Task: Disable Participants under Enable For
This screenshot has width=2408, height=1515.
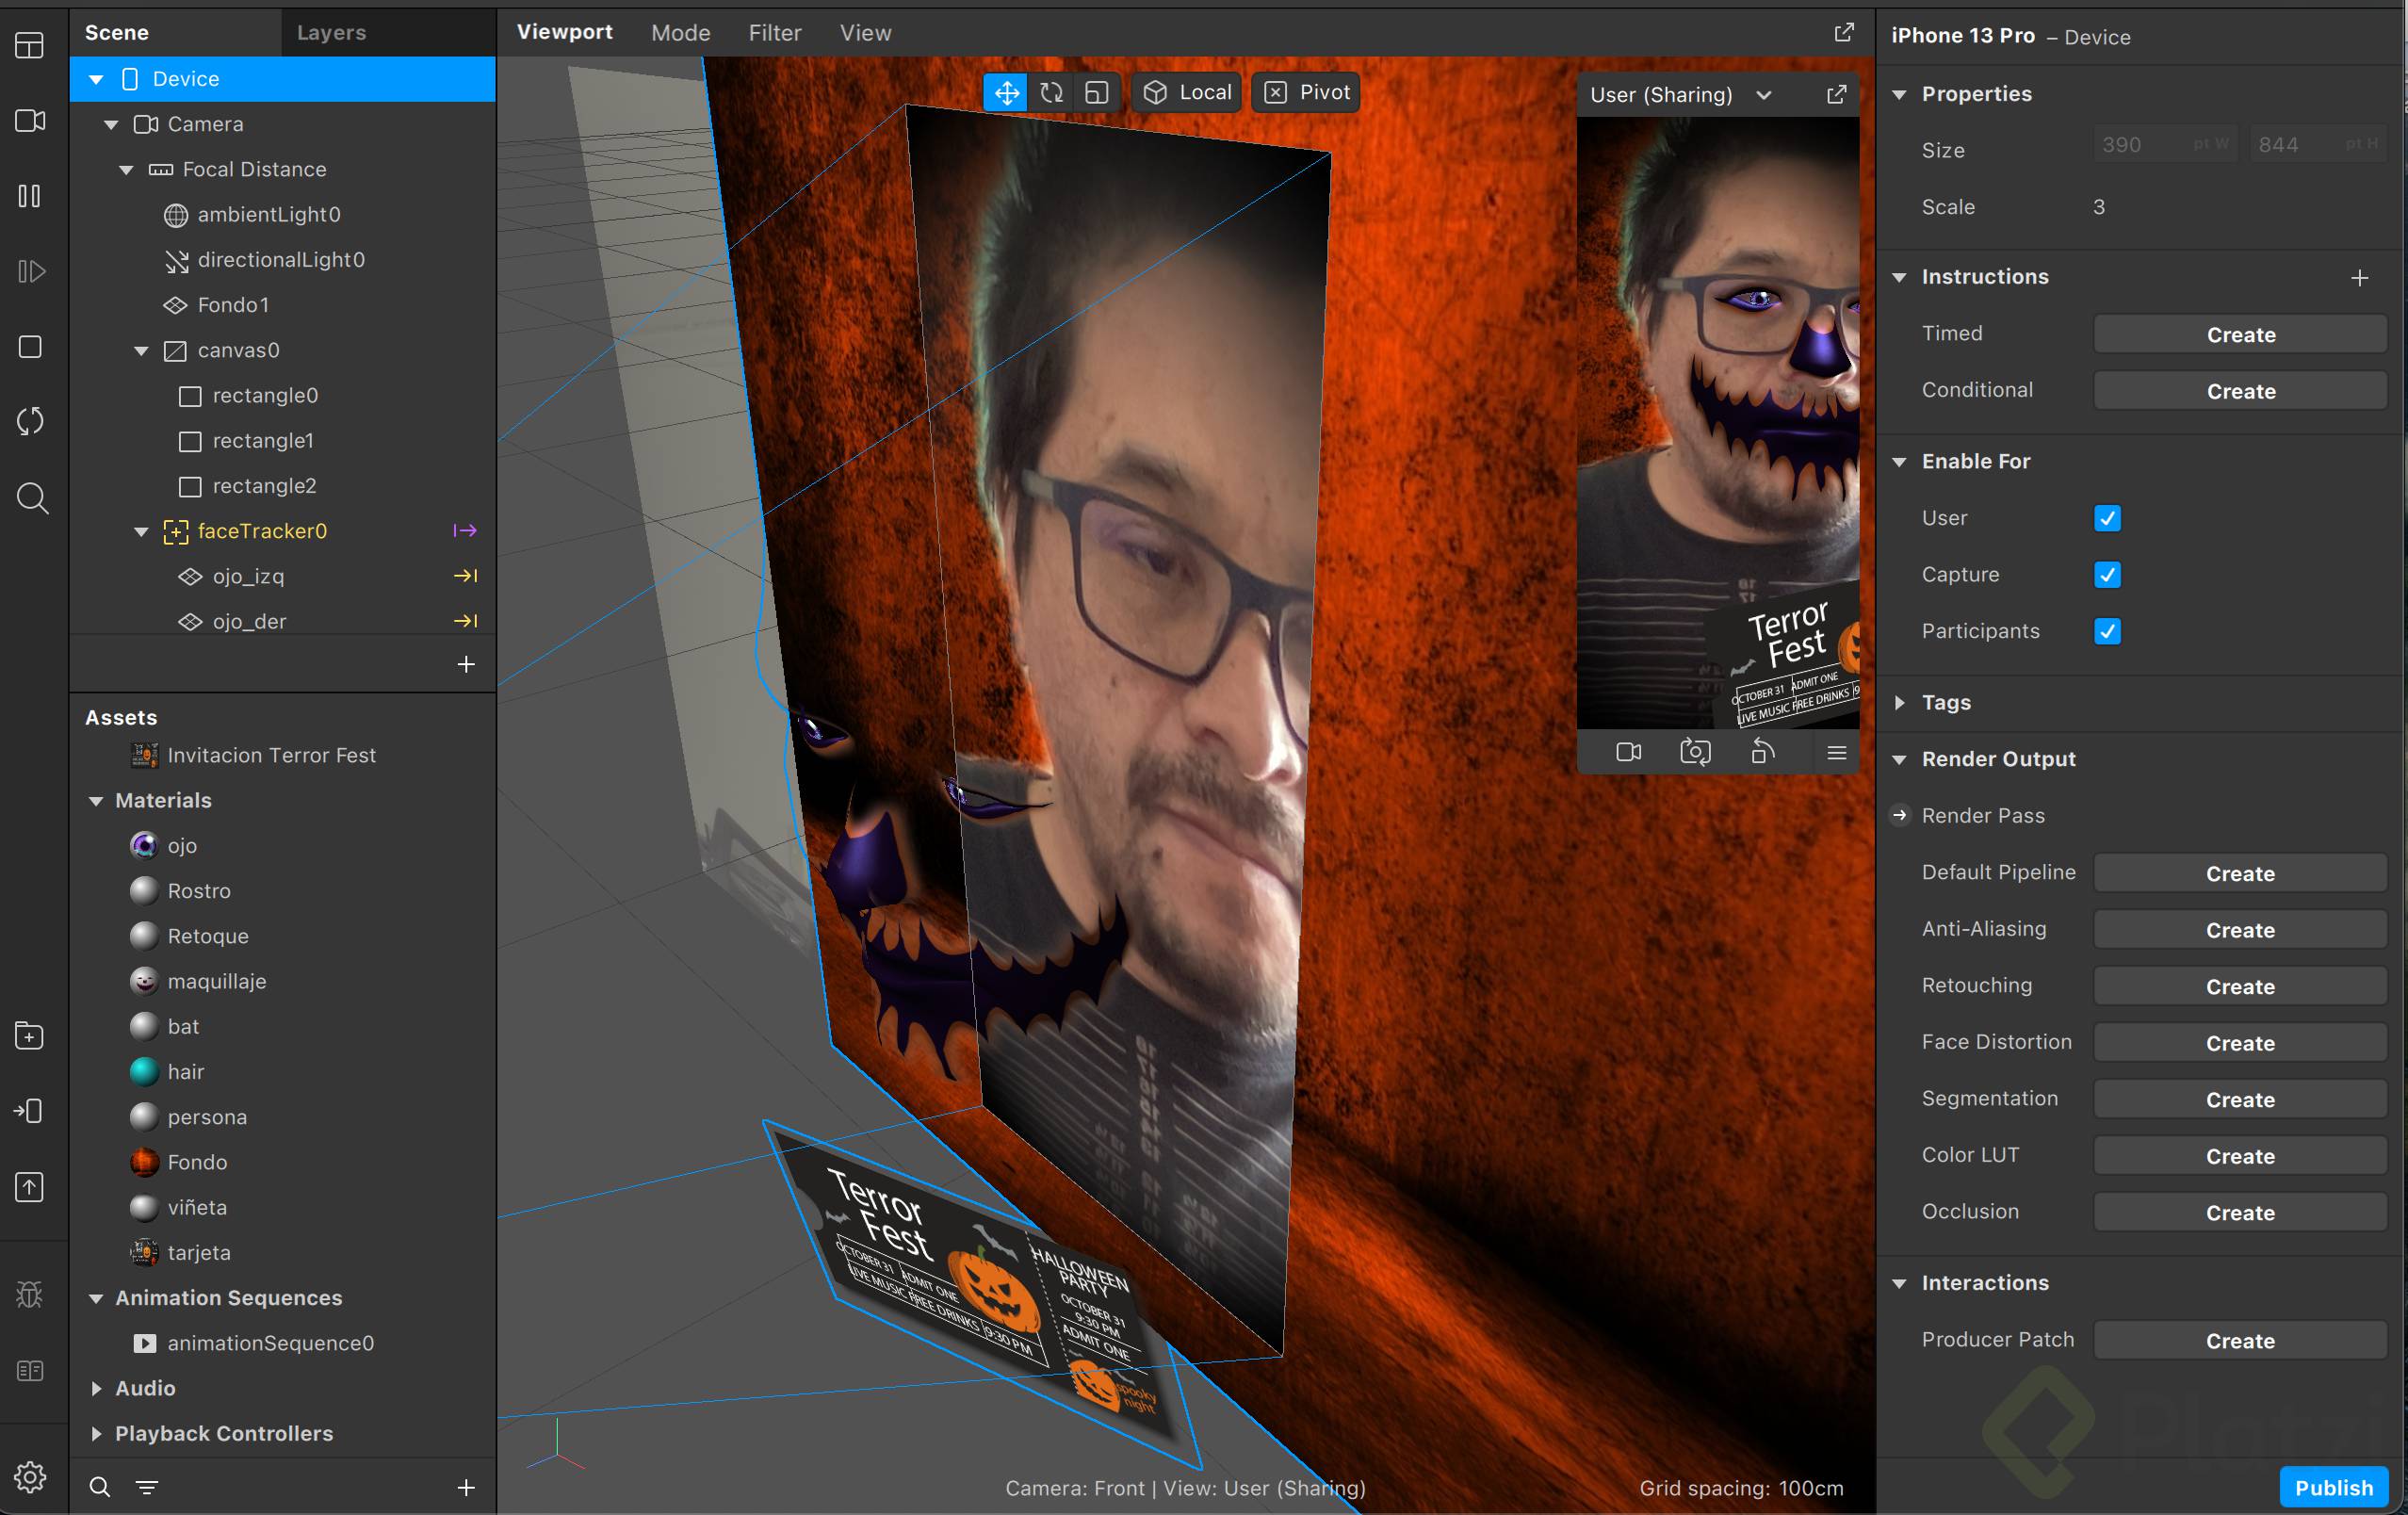Action: click(2108, 631)
